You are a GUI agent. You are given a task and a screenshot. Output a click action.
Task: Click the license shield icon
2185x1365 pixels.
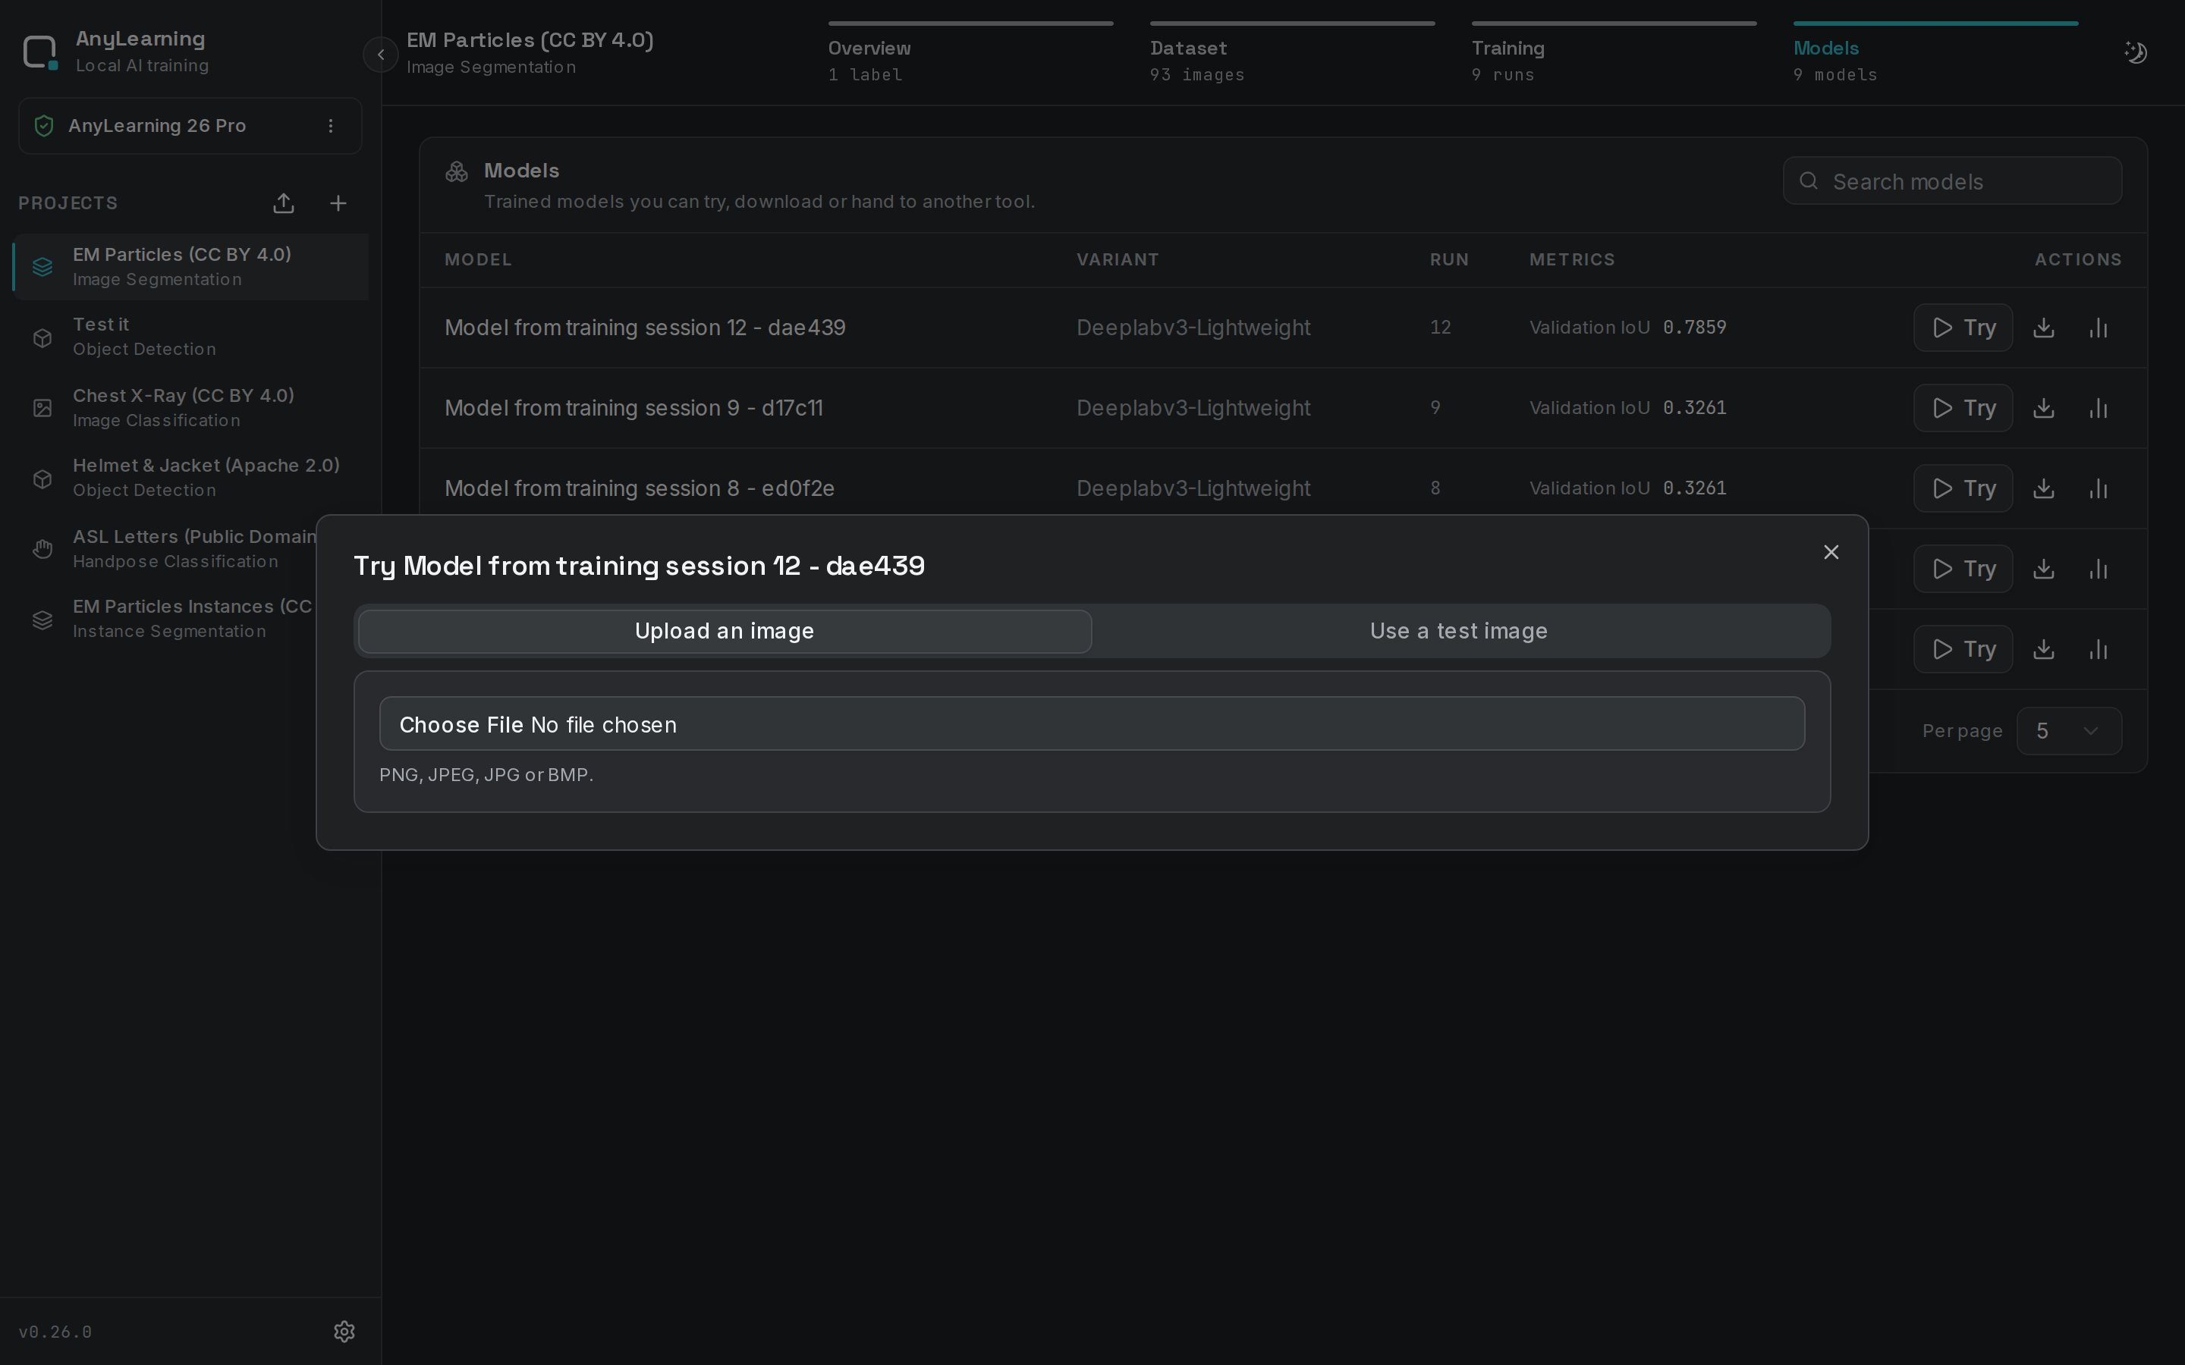[x=43, y=125]
